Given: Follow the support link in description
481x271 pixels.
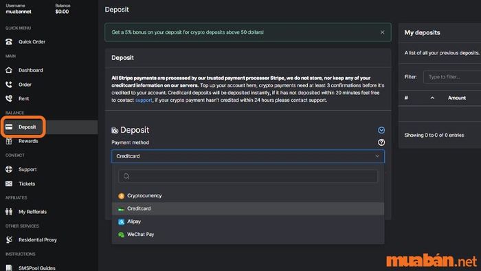Looking at the screenshot, I should [x=144, y=100].
